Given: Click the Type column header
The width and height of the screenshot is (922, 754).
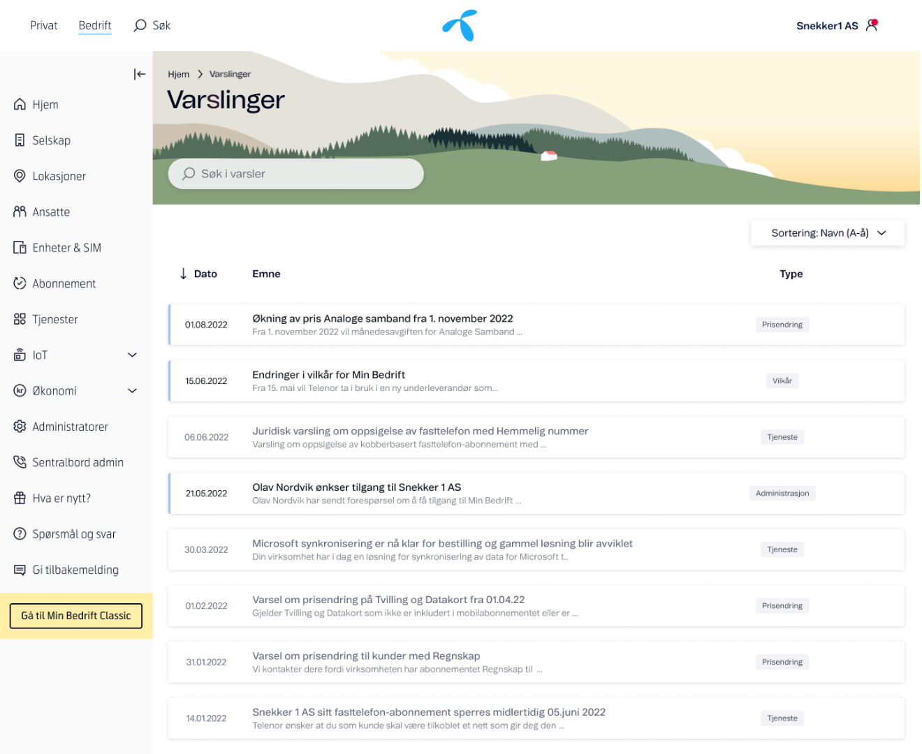Looking at the screenshot, I should [x=791, y=274].
